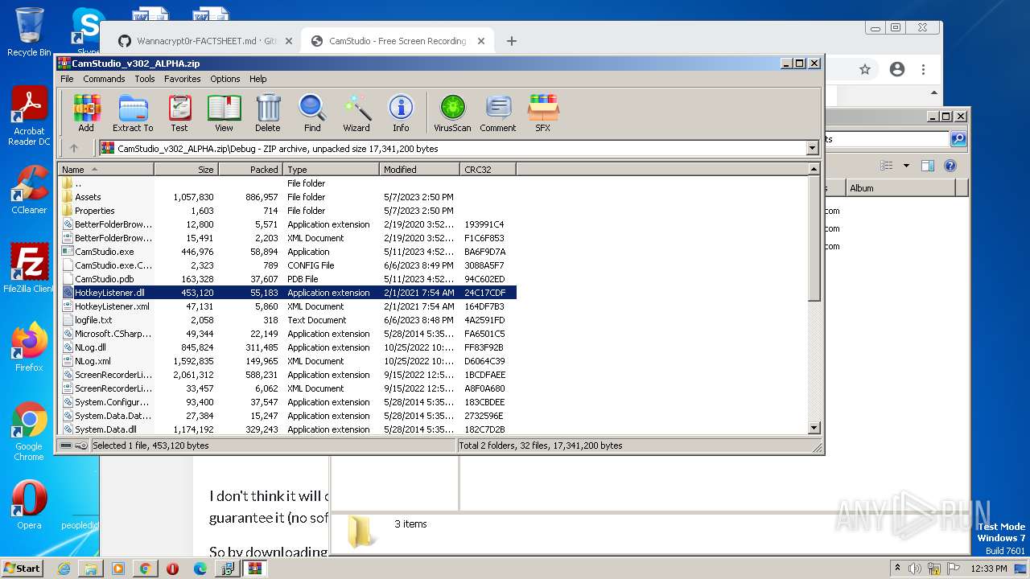Viewport: 1030px width, 579px height.
Task: Switch to Wannacrypt0r-FACTSHEET.md browser tab
Action: point(205,41)
